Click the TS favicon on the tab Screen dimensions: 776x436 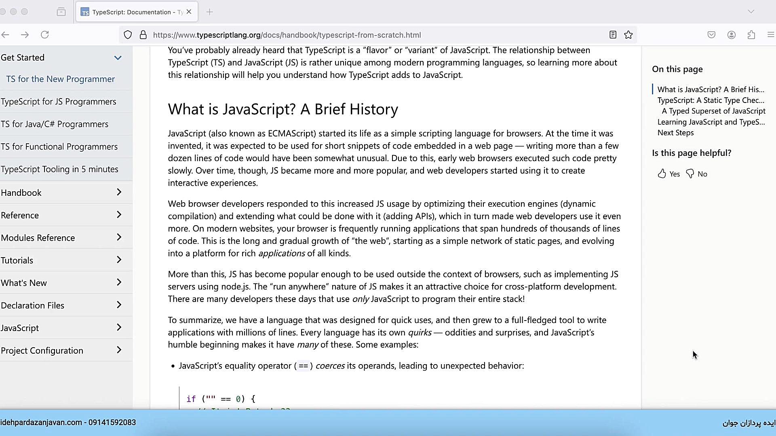tap(85, 12)
